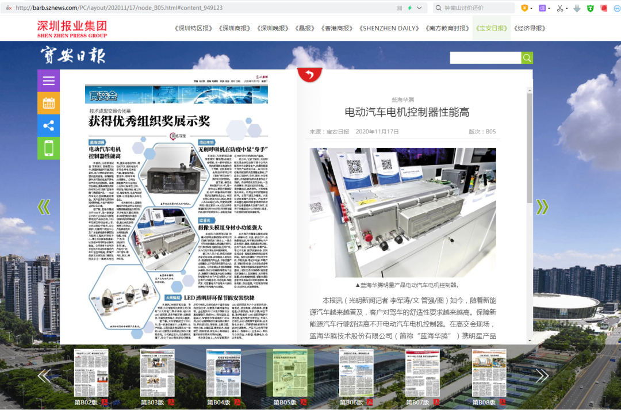Open the 第B08版 page thumbnail
The image size is (621, 410).
click(489, 373)
